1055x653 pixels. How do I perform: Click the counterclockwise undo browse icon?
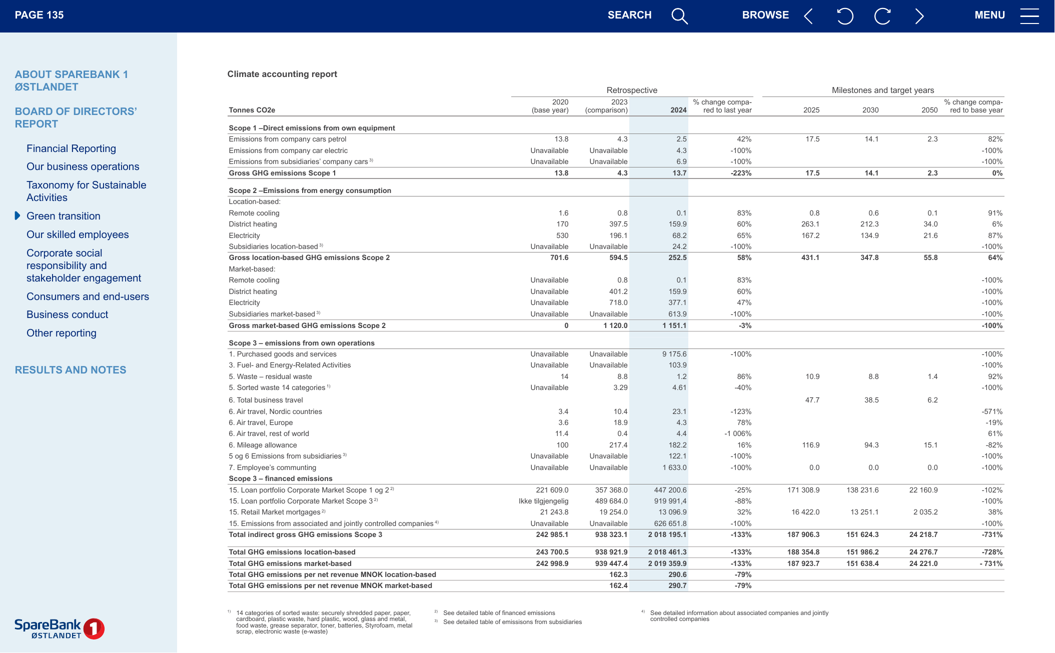point(845,16)
